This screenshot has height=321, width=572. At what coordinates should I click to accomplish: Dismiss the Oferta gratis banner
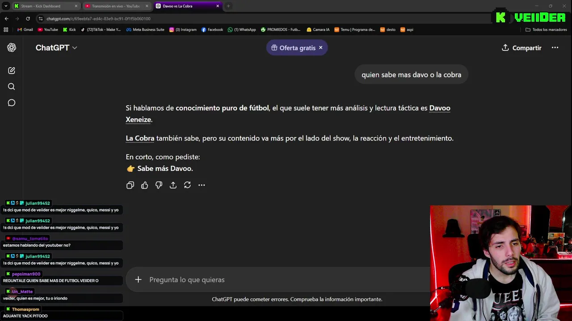(320, 48)
